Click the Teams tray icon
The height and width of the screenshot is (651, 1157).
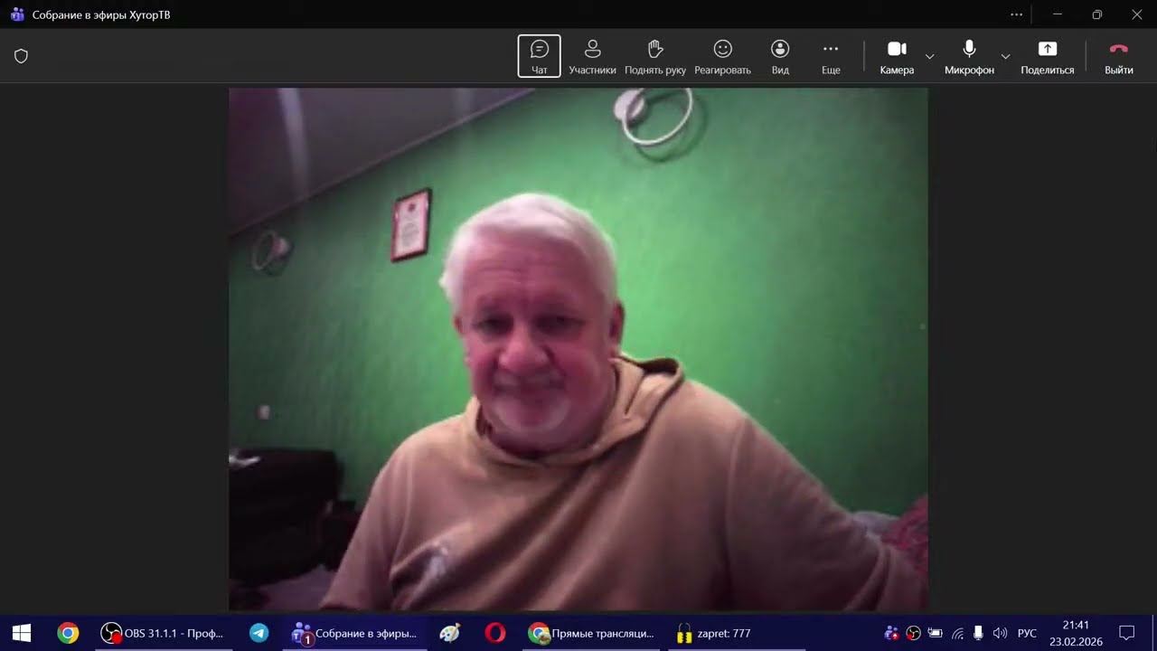[891, 633]
